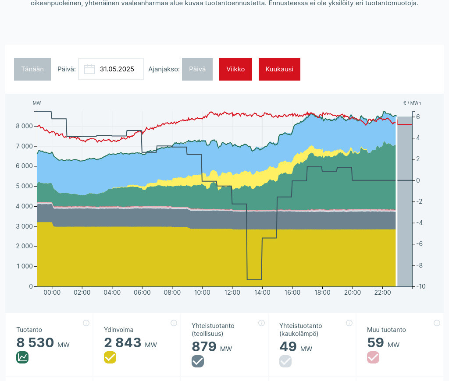Toggle the green Tuotanto line chart icon
449x381 pixels.
22,357
